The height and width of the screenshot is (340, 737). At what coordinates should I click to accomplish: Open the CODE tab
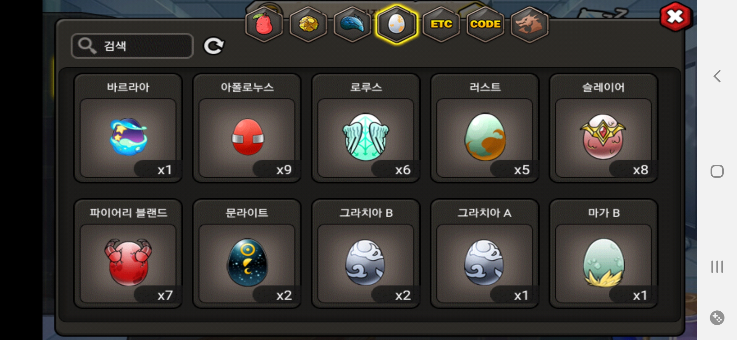point(485,25)
